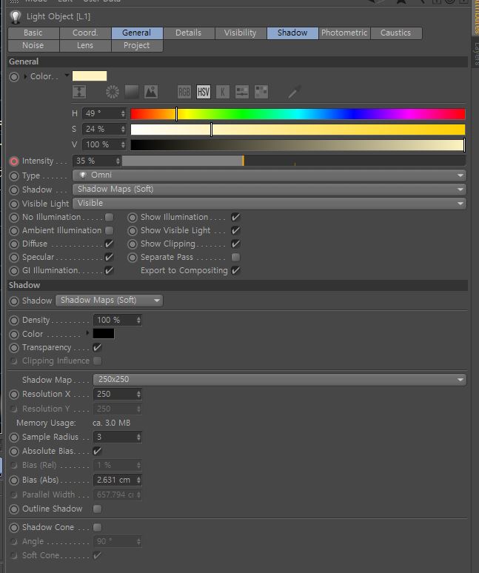Click animation dot next to Visible Light

coord(14,204)
